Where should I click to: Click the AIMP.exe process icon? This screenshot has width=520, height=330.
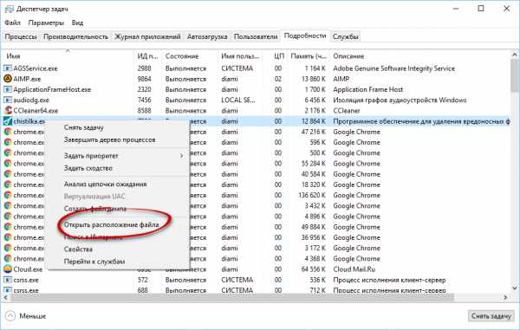7,79
